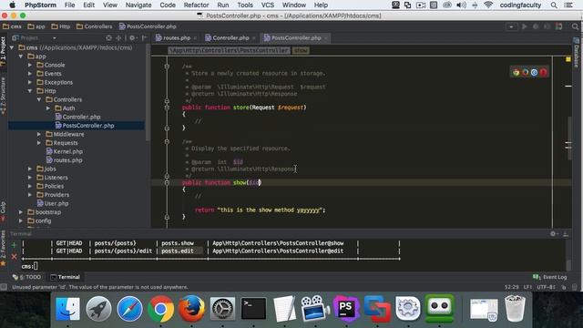Open in Chrome browser icon in editor
The image size is (583, 328).
click(x=517, y=73)
